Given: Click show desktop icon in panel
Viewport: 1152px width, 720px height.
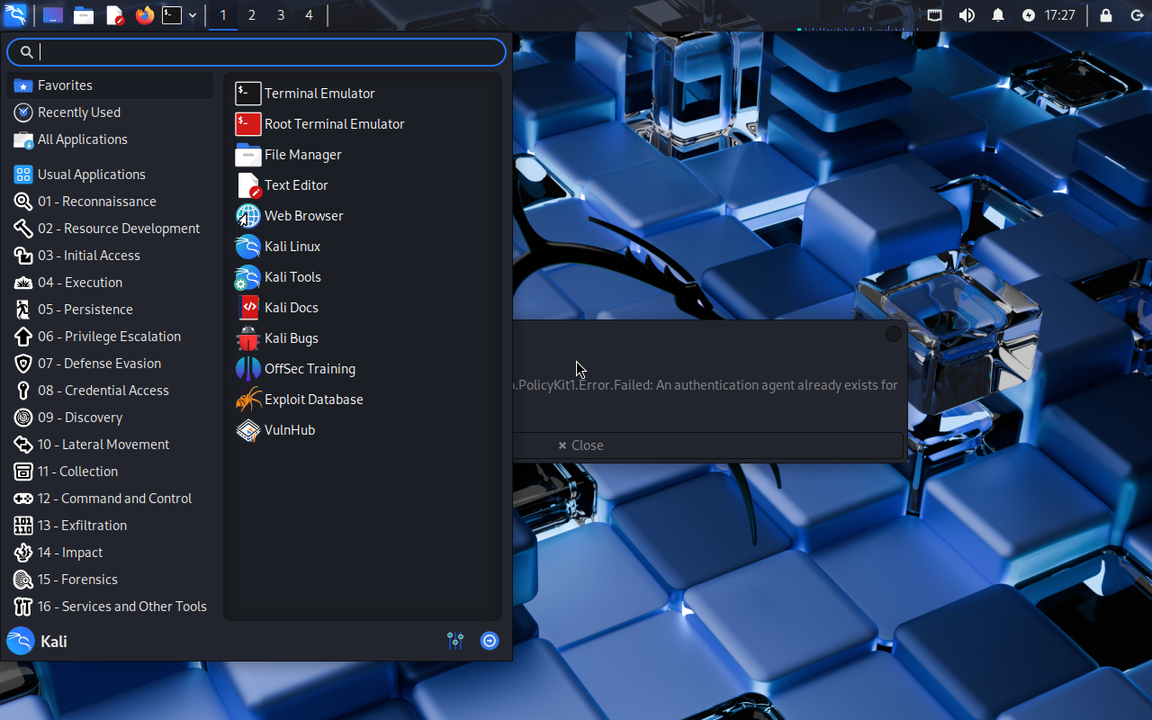Looking at the screenshot, I should pos(53,15).
